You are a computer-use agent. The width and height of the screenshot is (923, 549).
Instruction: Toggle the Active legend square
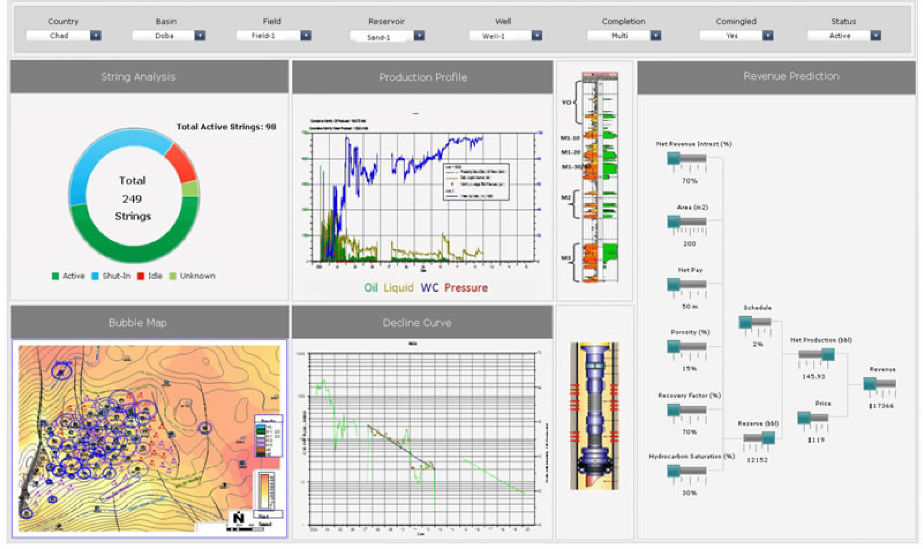(56, 276)
